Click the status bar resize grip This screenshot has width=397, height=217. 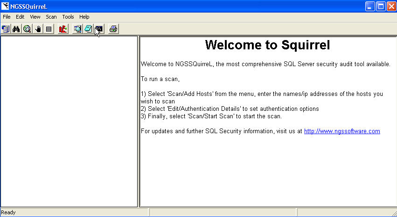pyautogui.click(x=394, y=214)
